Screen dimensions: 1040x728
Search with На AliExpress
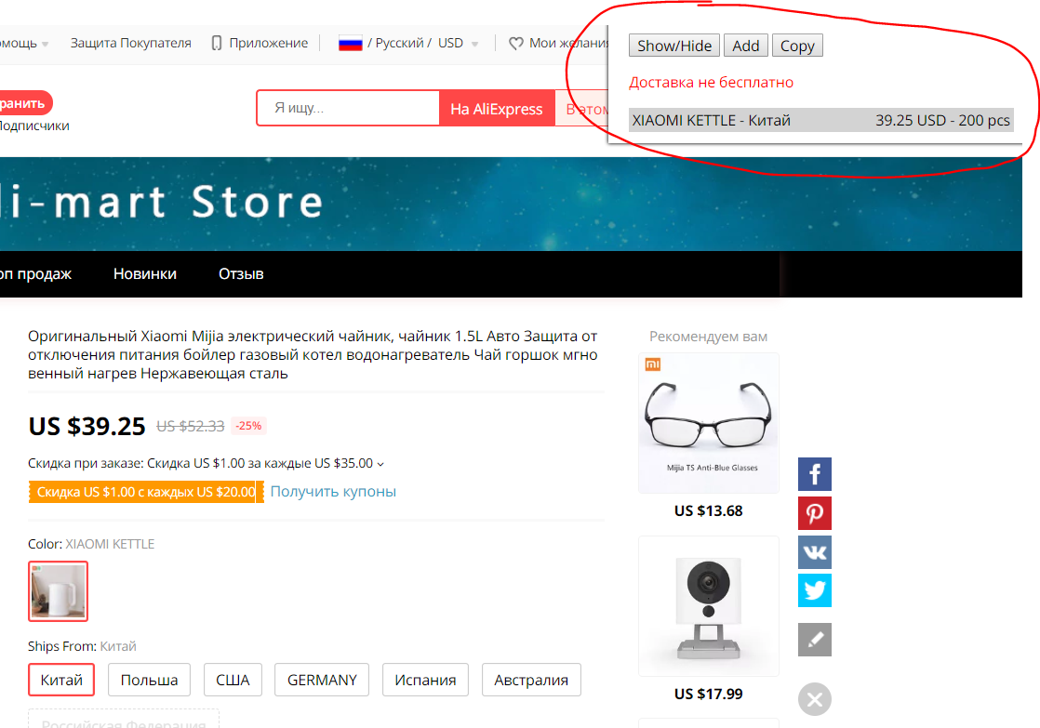(x=496, y=109)
